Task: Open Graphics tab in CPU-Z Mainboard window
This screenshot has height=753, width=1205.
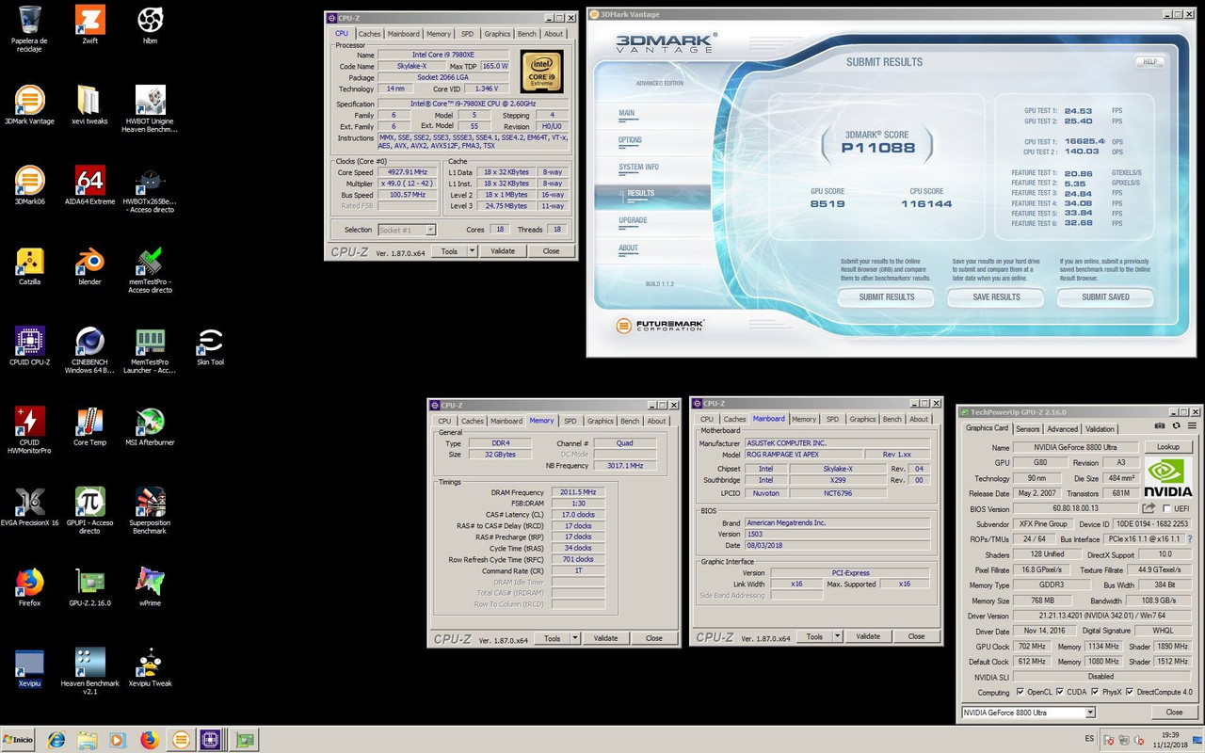Action: tap(862, 419)
